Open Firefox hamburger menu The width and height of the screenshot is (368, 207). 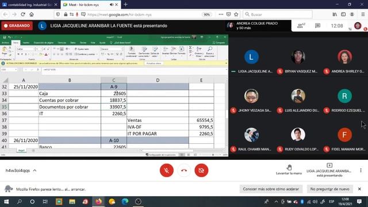pyautogui.click(x=363, y=14)
